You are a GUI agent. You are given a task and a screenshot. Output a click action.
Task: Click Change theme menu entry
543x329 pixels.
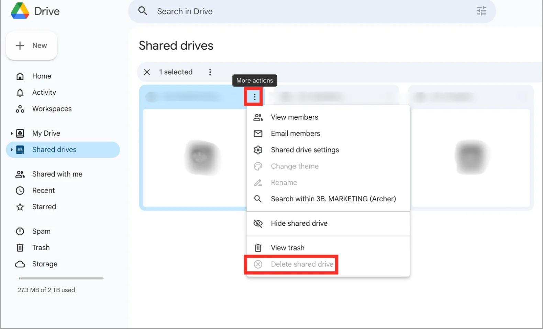(x=328, y=166)
